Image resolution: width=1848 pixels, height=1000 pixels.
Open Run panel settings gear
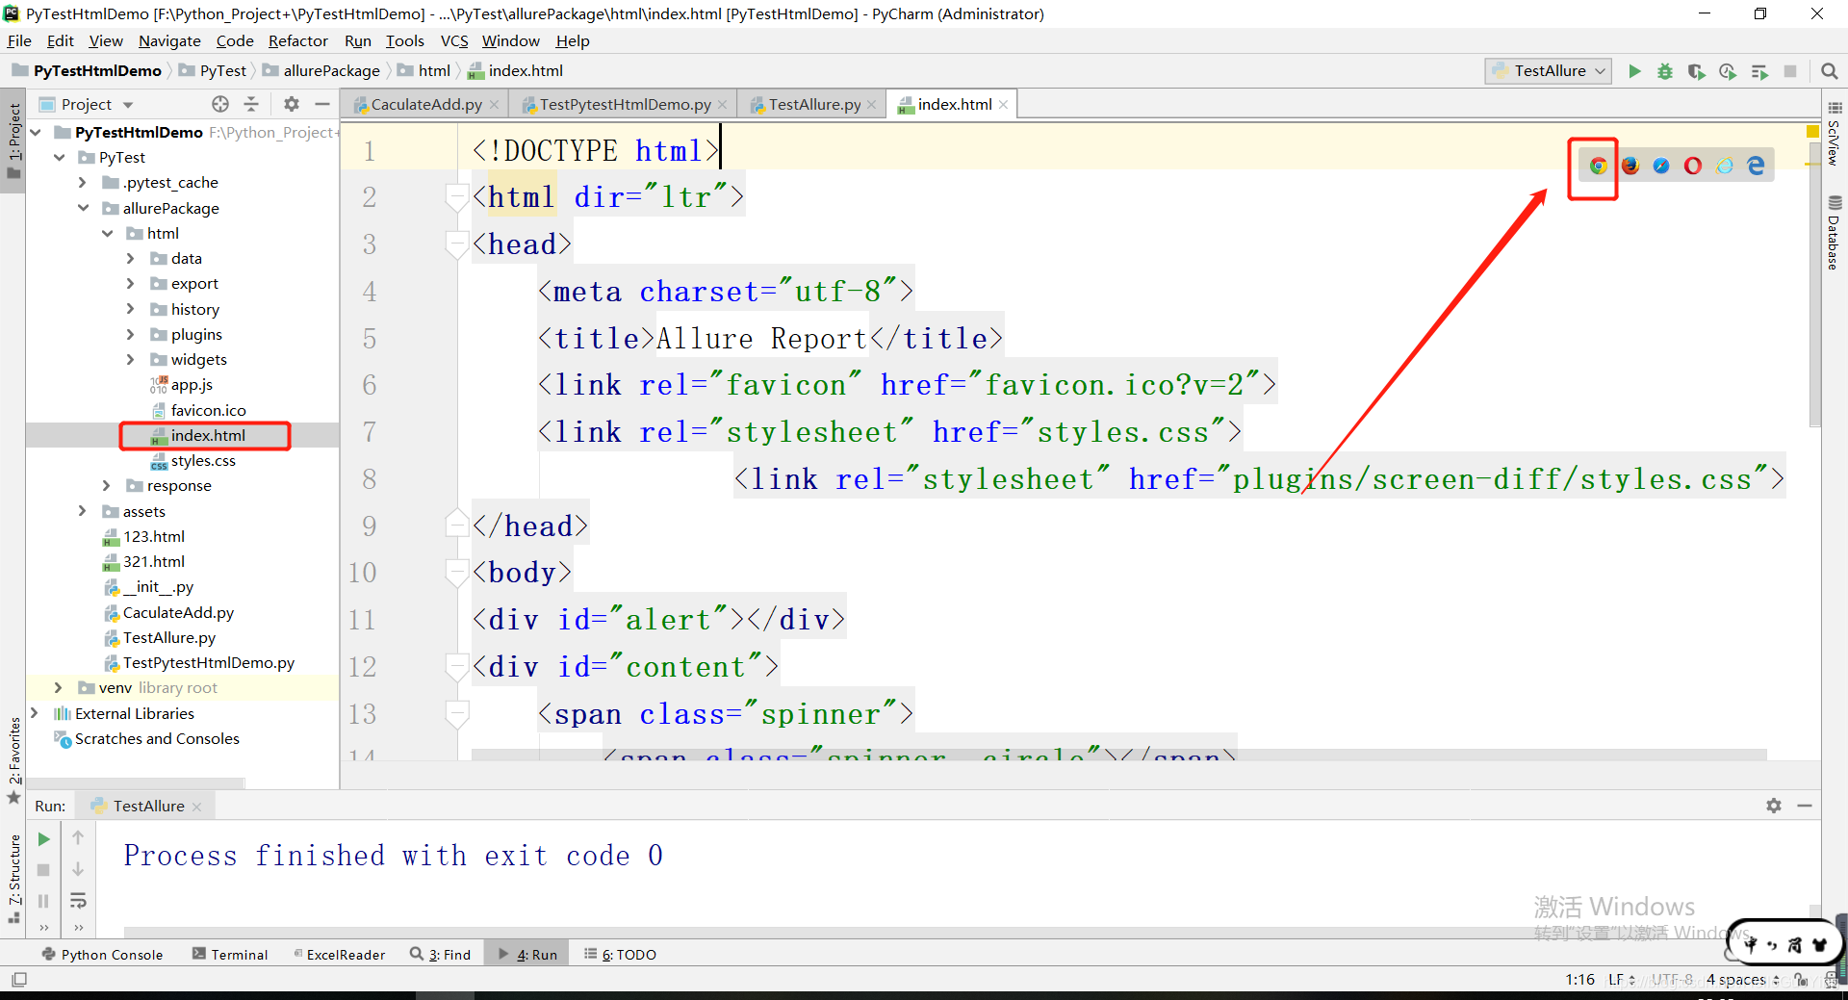[x=1774, y=806]
